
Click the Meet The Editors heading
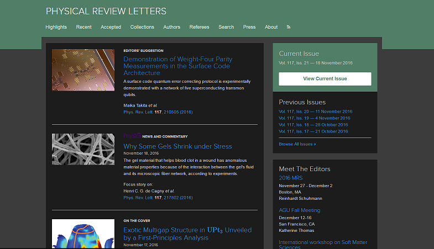click(x=305, y=169)
